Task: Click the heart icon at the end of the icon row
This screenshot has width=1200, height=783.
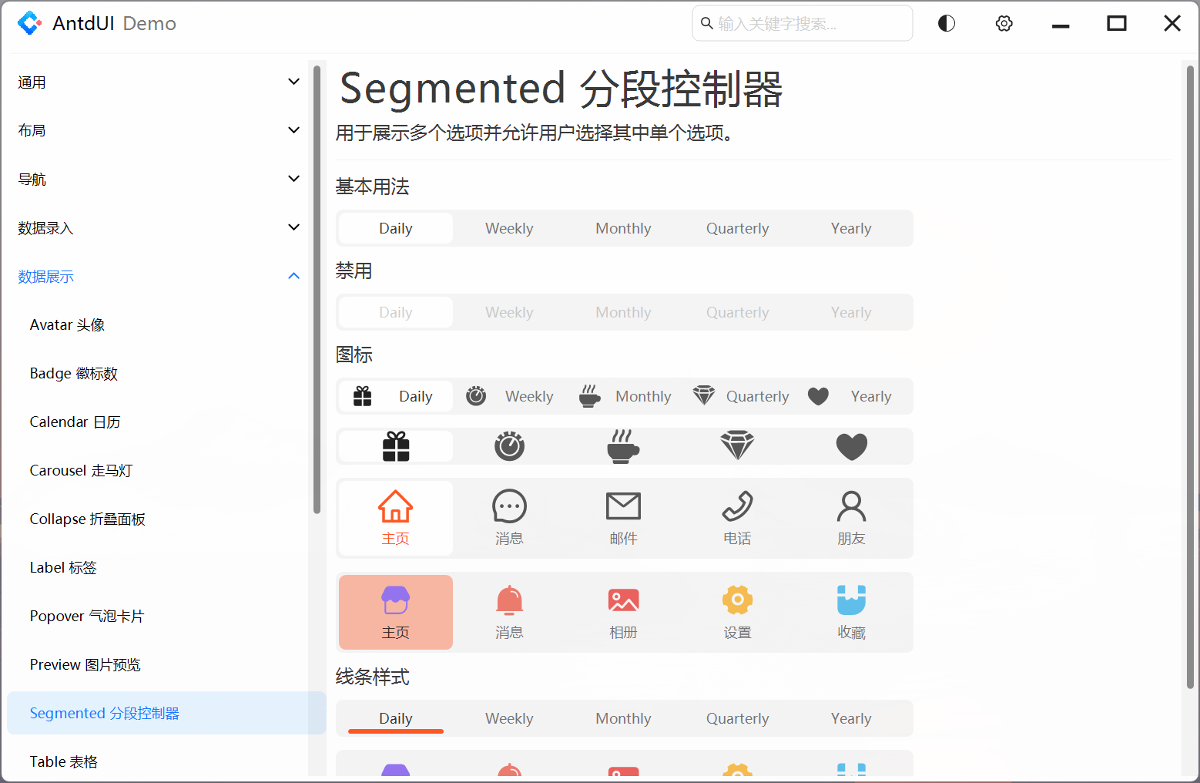Action: 851,445
